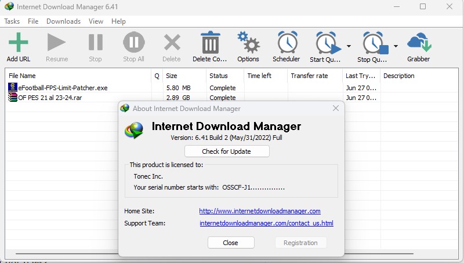Expand Start Queue dropdown arrow

tap(349, 46)
